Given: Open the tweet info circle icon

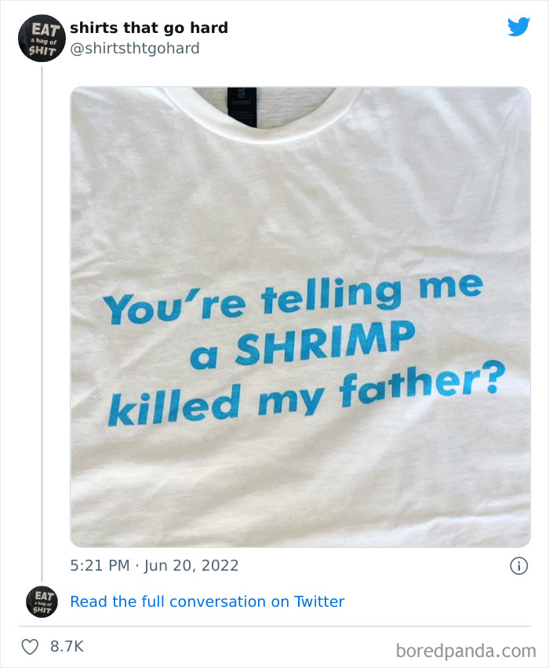Looking at the screenshot, I should [x=518, y=566].
